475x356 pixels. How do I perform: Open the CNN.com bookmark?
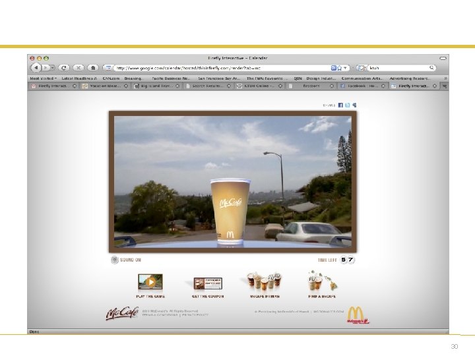coord(111,78)
